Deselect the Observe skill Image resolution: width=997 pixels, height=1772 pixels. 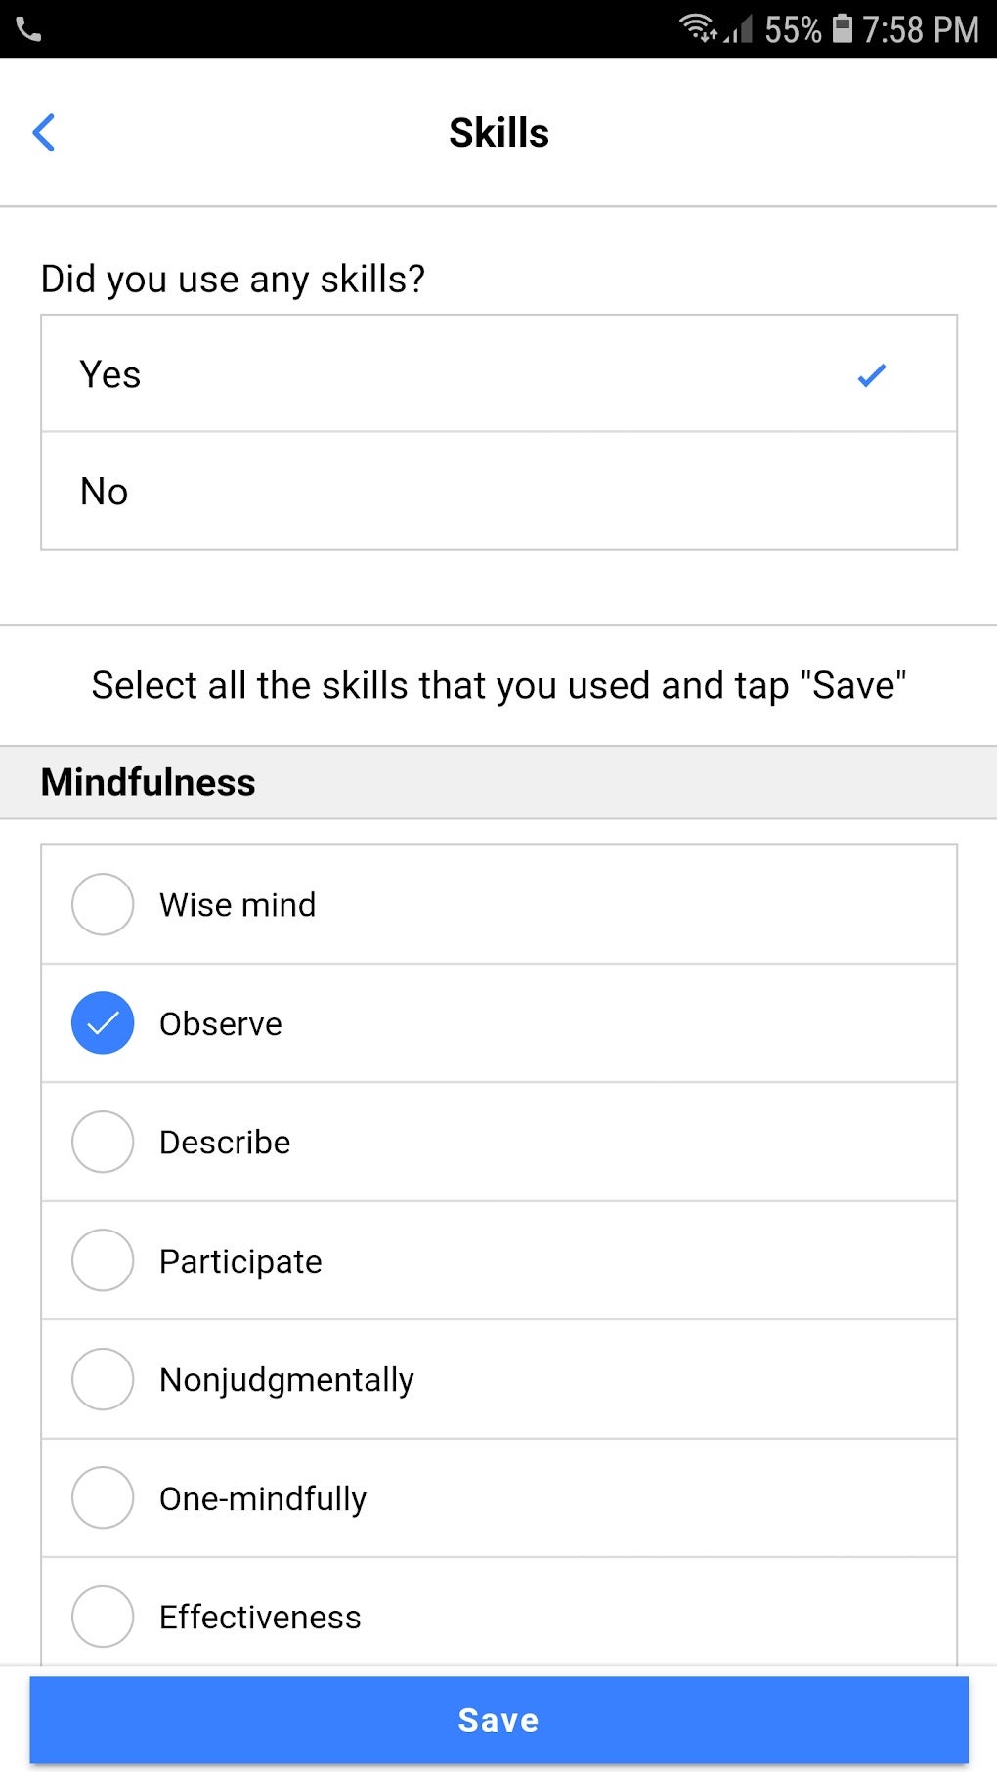[x=102, y=1023]
